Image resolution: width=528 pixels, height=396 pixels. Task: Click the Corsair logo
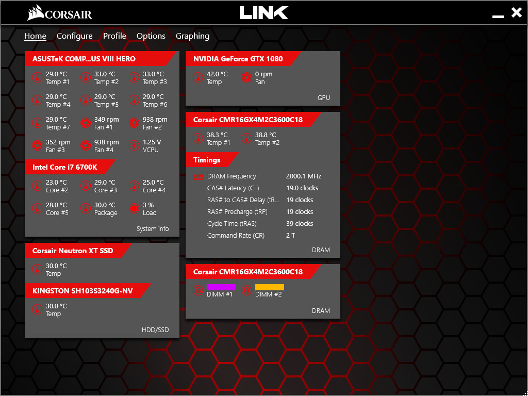[60, 14]
